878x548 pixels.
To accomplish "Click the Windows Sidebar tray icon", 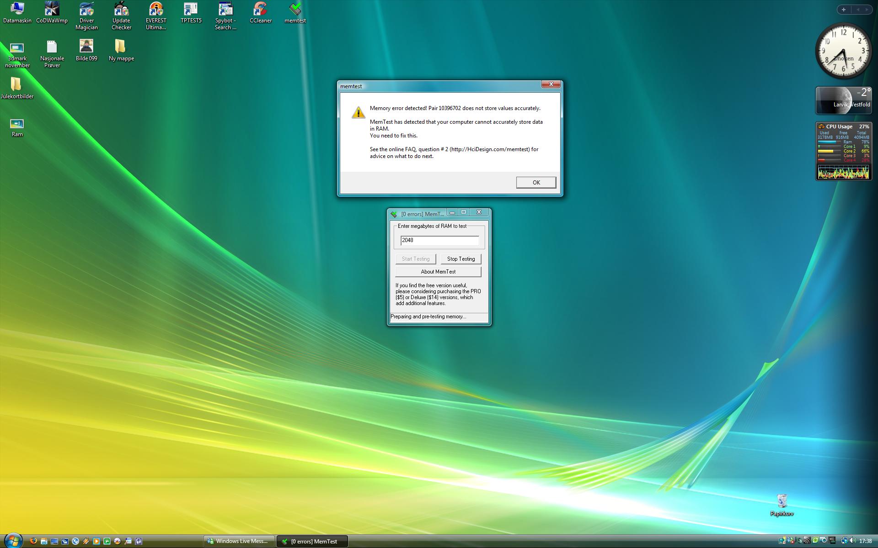I will click(782, 541).
